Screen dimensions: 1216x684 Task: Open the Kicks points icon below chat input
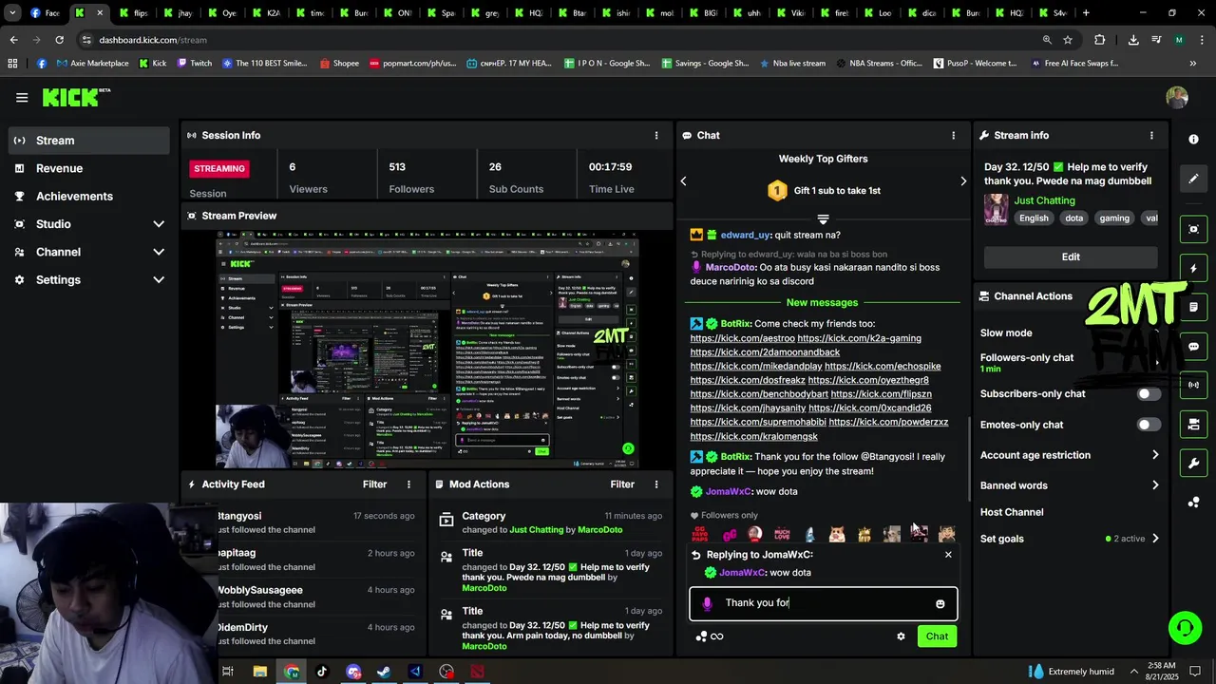click(x=709, y=636)
